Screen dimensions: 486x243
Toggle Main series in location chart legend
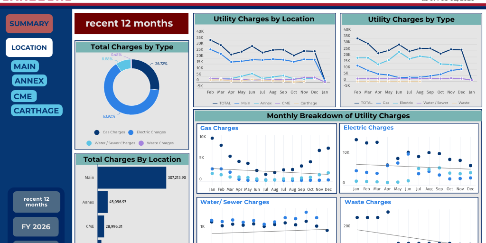[242, 103]
